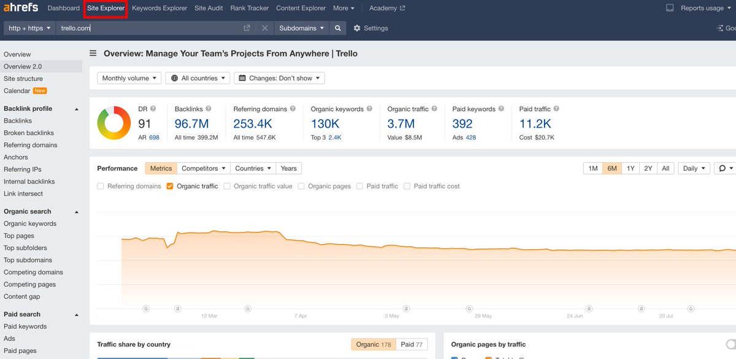Click Organic traffic help question icon
The height and width of the screenshot is (359, 736).
[x=434, y=109]
